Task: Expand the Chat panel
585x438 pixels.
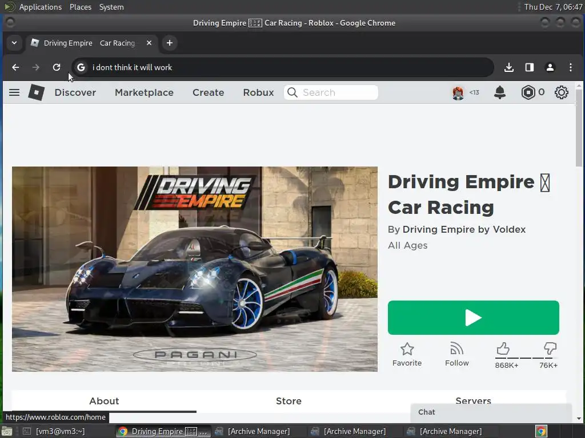Action: [491, 412]
